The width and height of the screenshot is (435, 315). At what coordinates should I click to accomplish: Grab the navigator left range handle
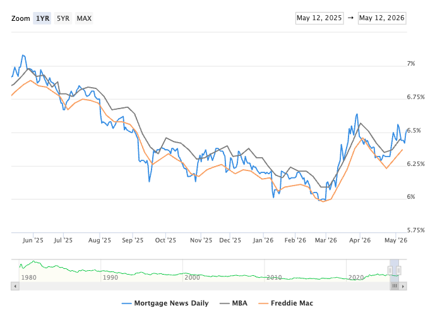tap(390, 270)
